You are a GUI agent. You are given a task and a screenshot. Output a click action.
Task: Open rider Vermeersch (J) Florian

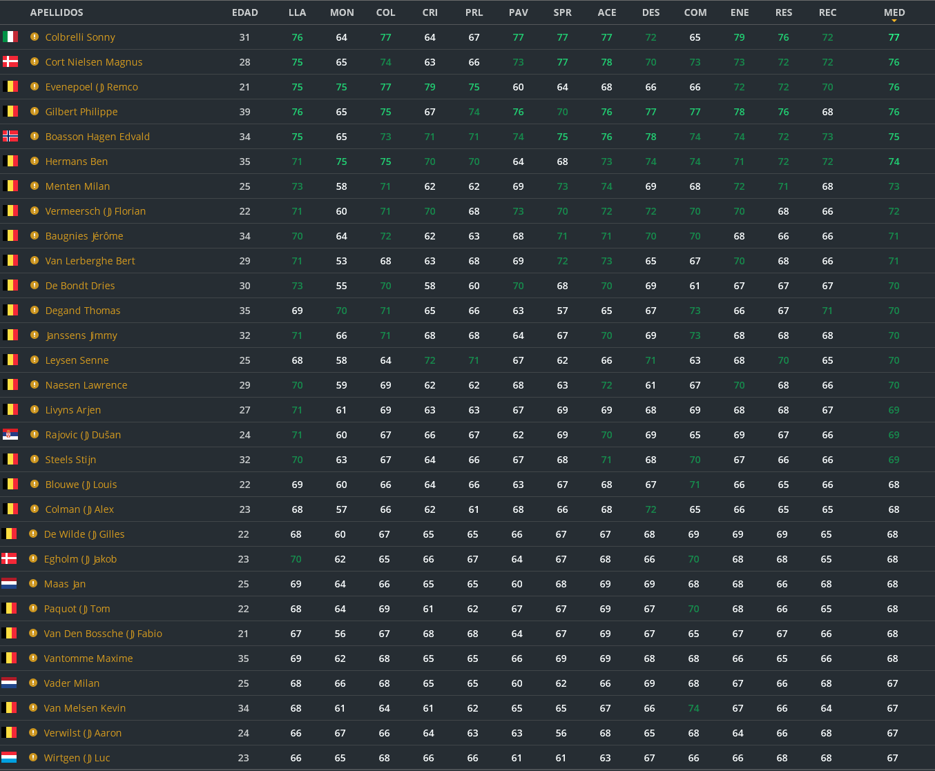pos(95,211)
